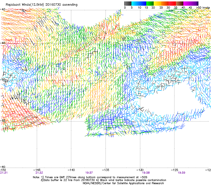Click the note 'Data buffer is 22 hrs'
Image resolution: width=211 pixels, height=185 pixels.
(x=58, y=180)
